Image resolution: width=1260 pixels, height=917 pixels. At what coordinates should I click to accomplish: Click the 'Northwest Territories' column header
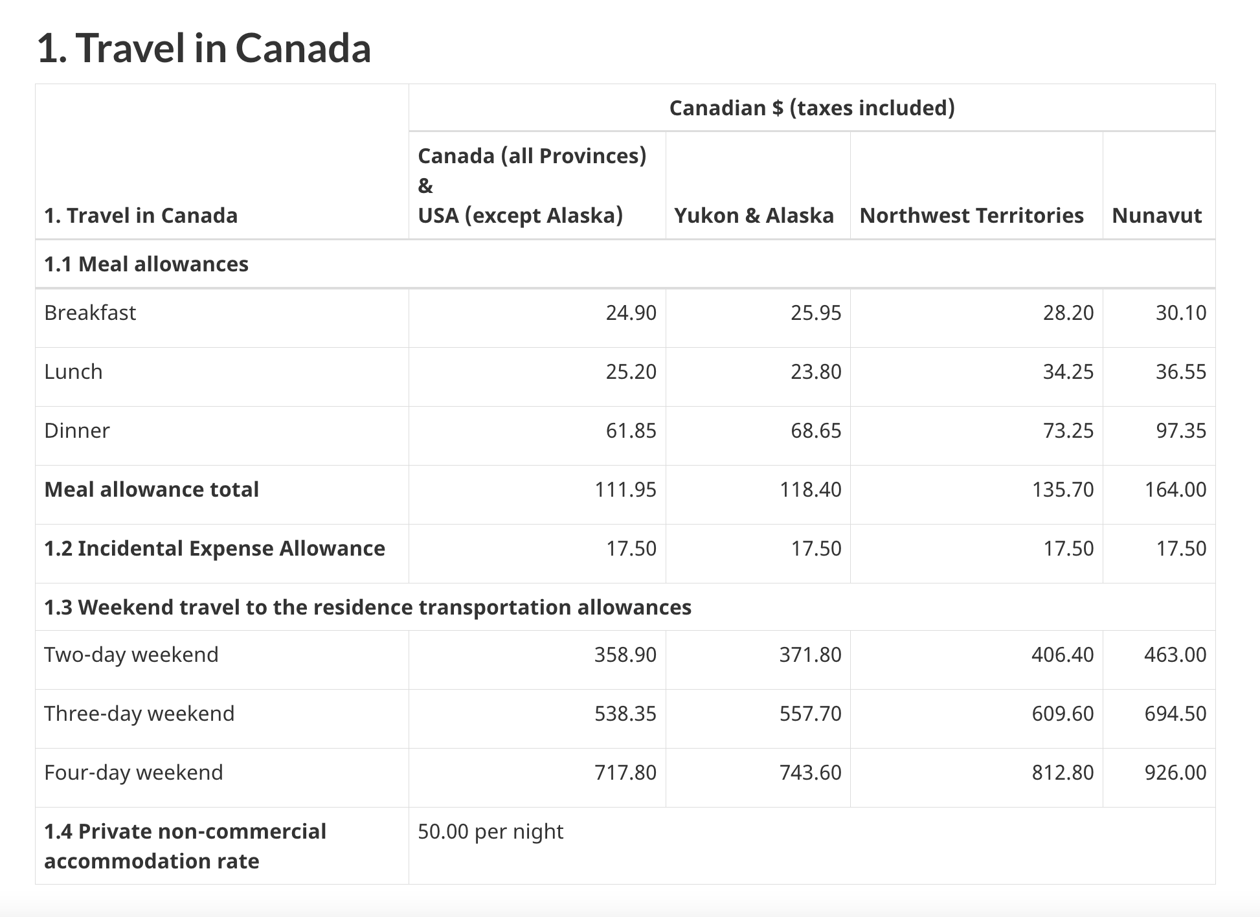point(971,216)
